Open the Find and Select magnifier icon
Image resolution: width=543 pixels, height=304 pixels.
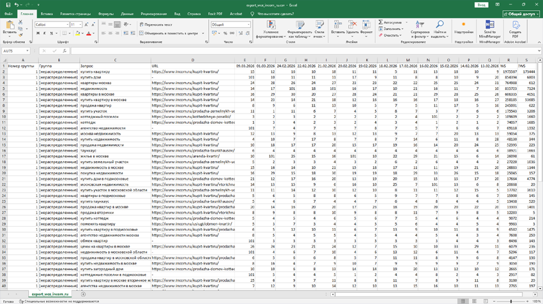coord(440,25)
